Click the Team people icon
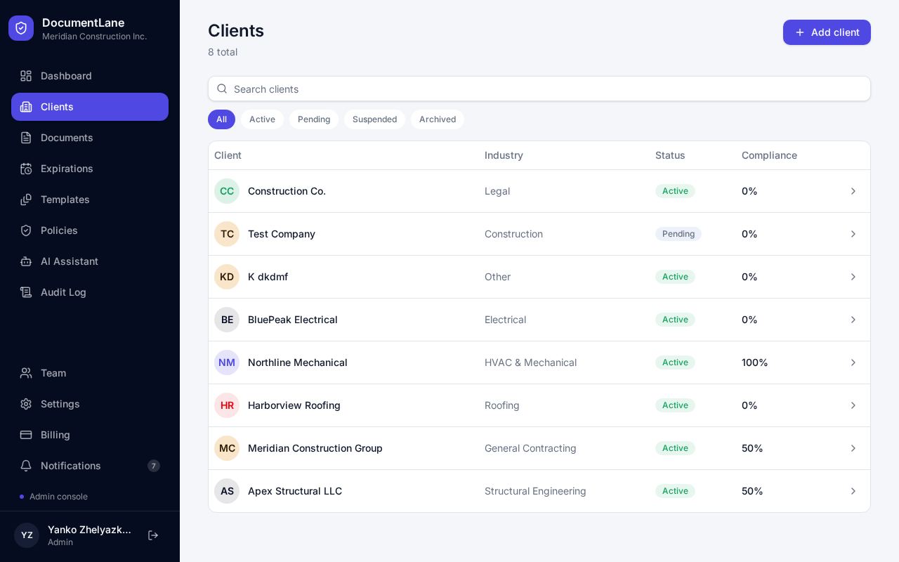899x562 pixels. 26,373
